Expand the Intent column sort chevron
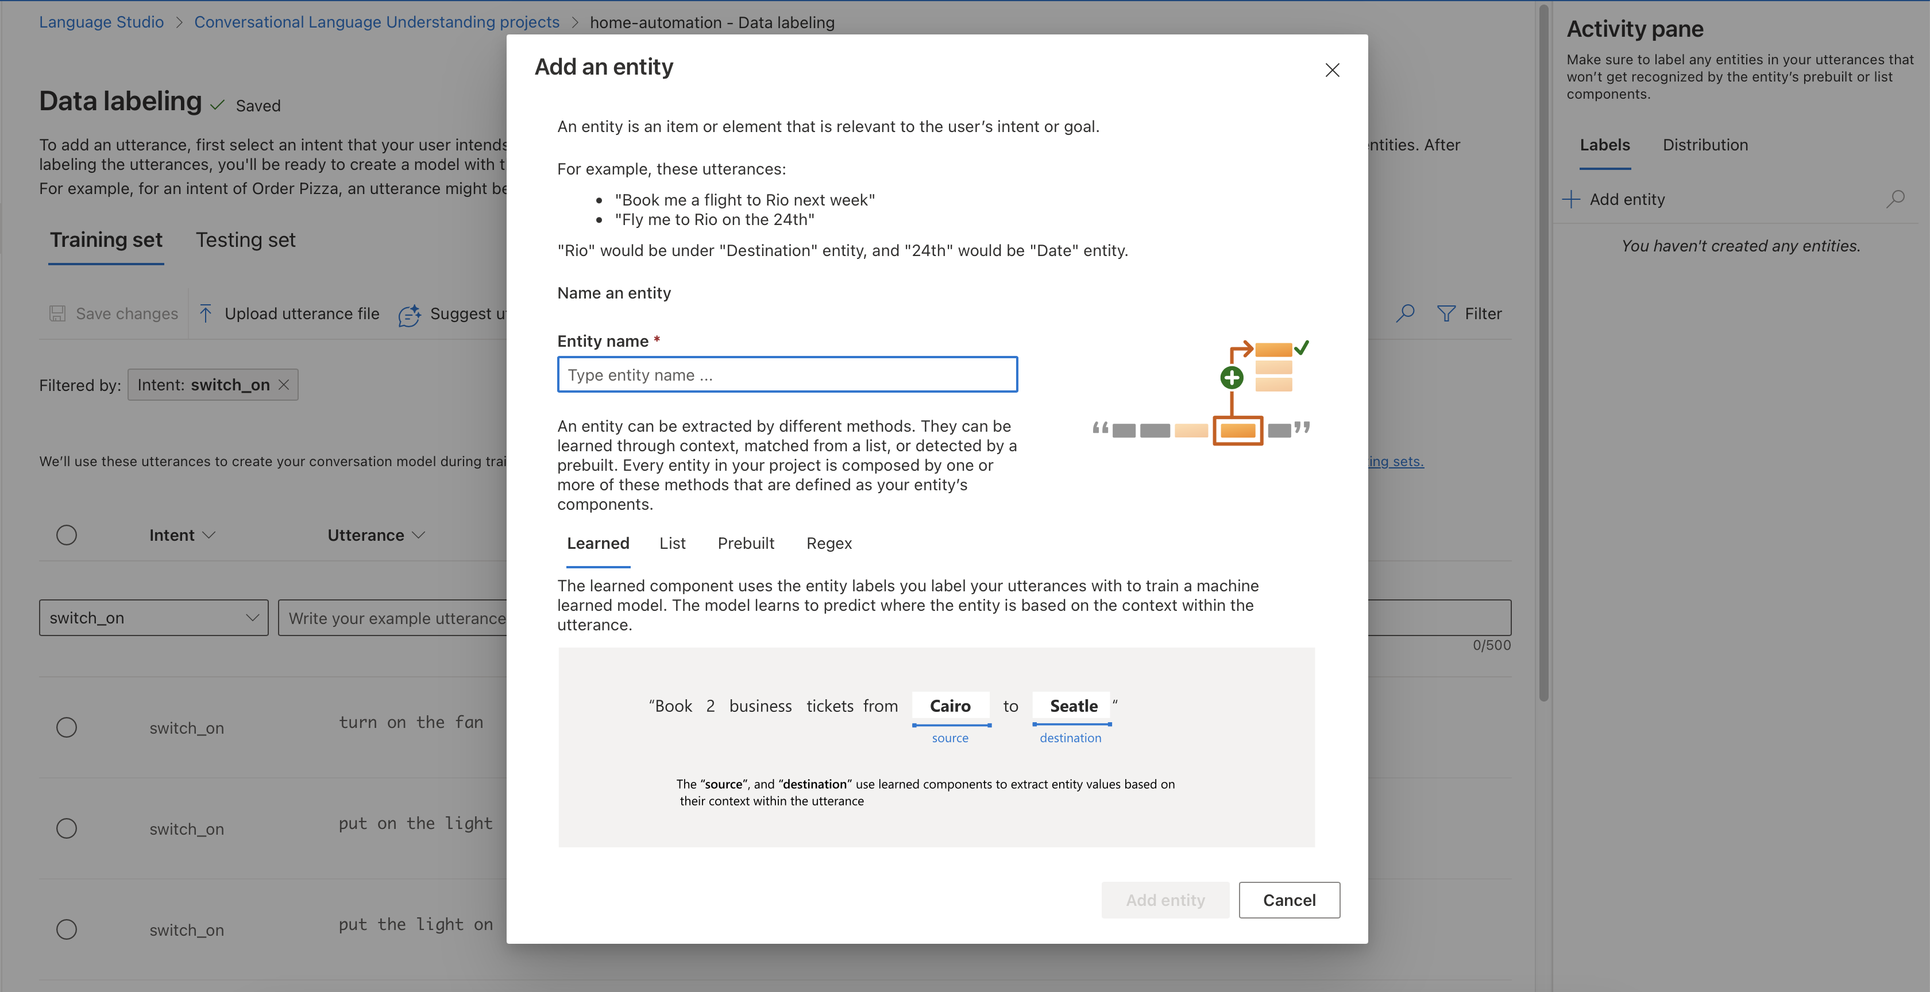 [210, 534]
